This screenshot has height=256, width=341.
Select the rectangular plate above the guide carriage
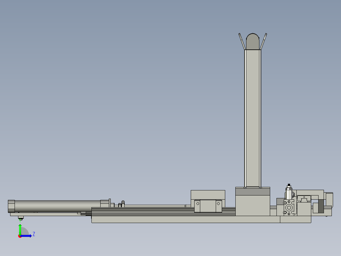(x=208, y=195)
